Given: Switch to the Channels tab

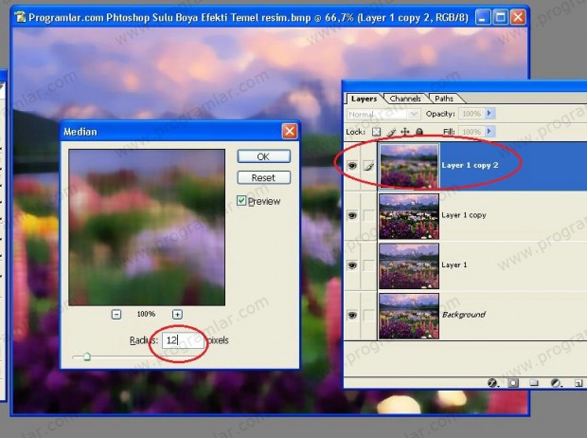Looking at the screenshot, I should 405,99.
